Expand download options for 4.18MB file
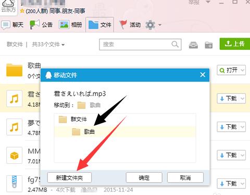 243,98
